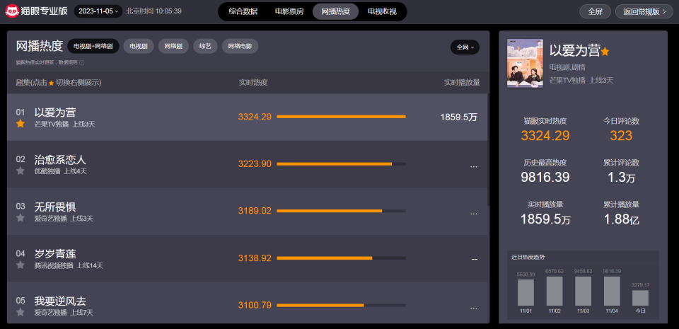Click the 3223.90 heat progress bar

tap(341, 163)
